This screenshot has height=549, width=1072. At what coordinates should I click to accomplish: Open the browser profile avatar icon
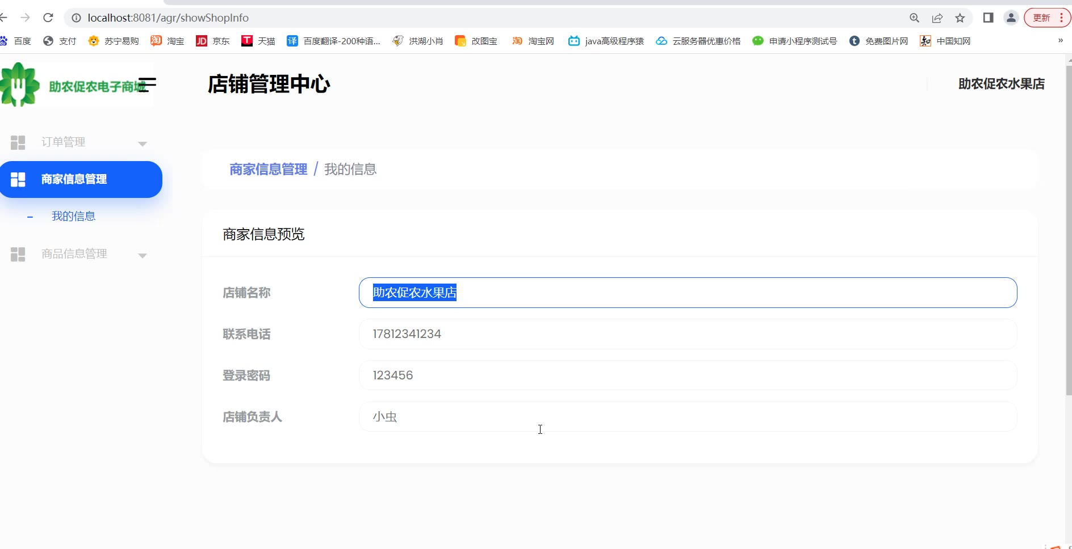[x=1011, y=18]
